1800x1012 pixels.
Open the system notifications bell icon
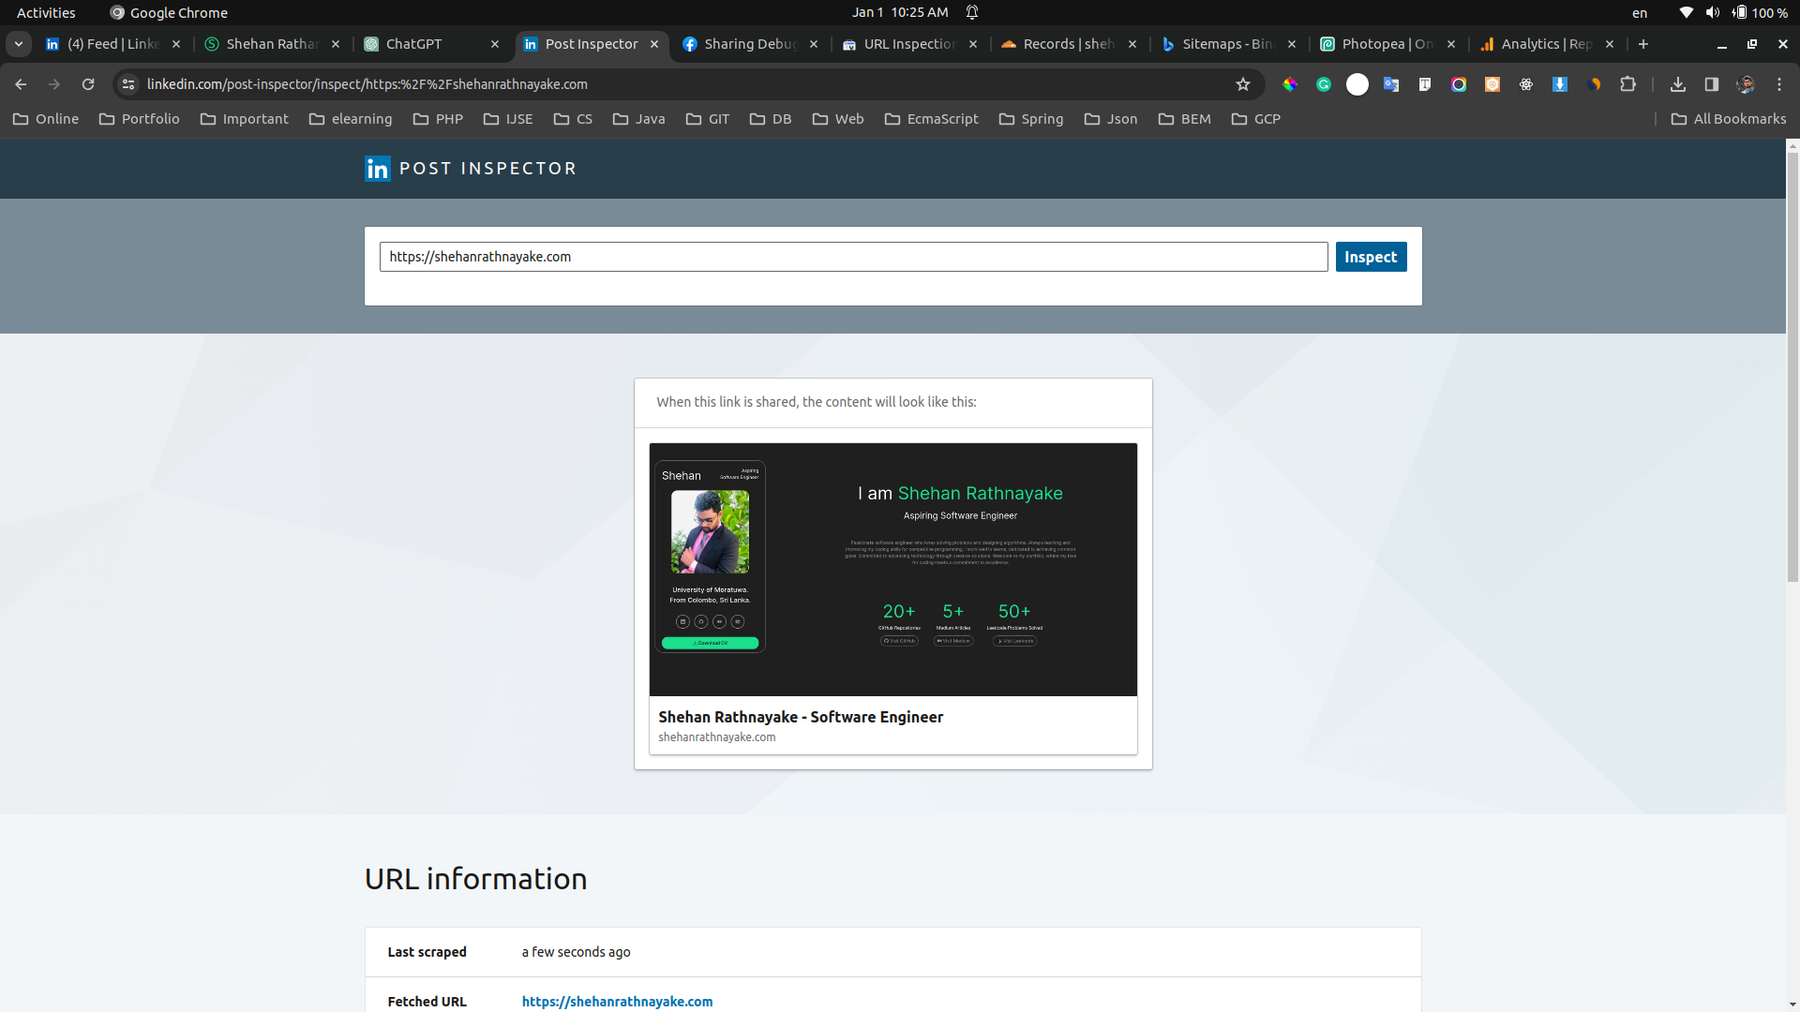[972, 12]
